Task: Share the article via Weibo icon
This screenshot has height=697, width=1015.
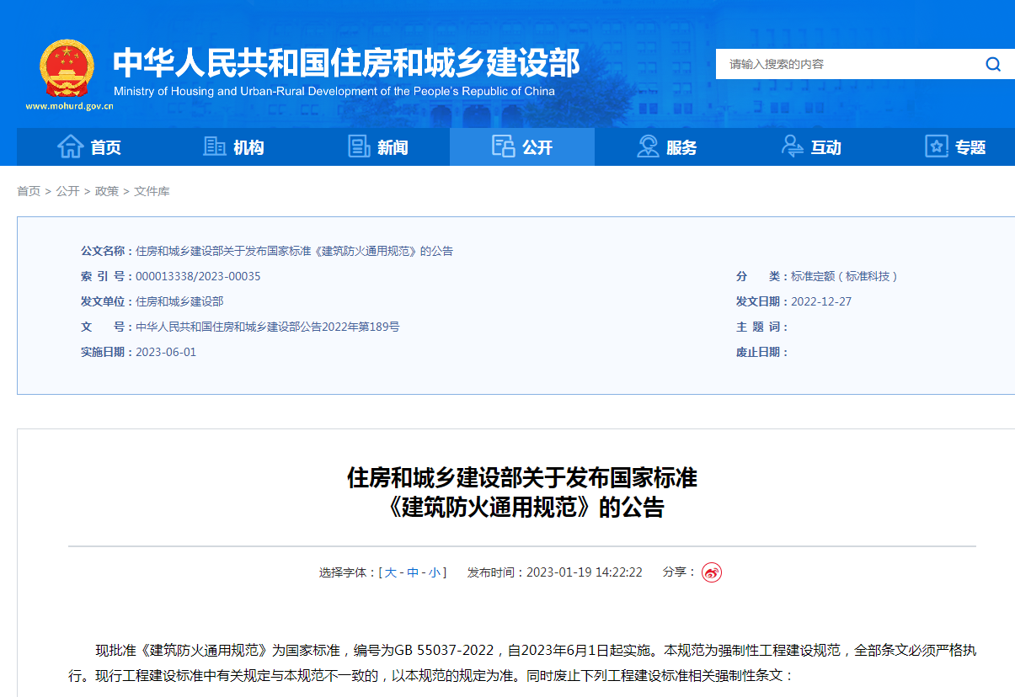Action: [x=712, y=572]
